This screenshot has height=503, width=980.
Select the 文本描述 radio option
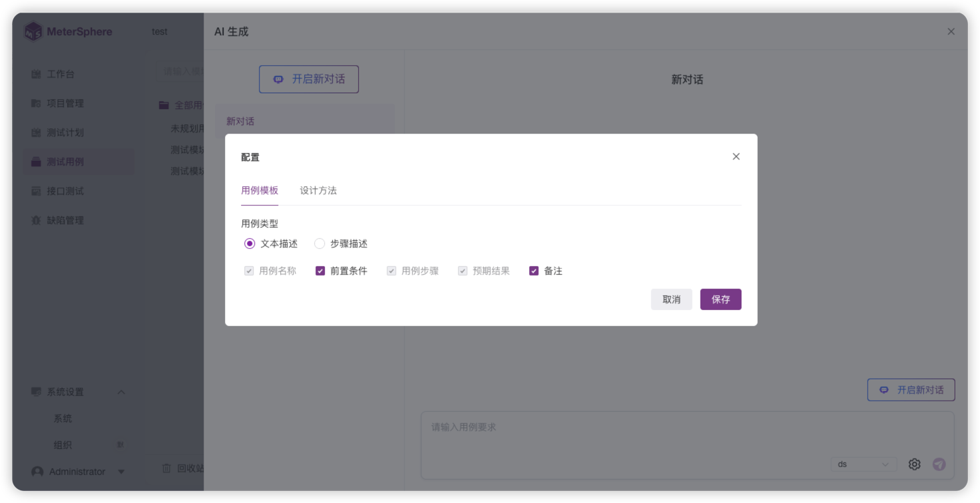[250, 244]
